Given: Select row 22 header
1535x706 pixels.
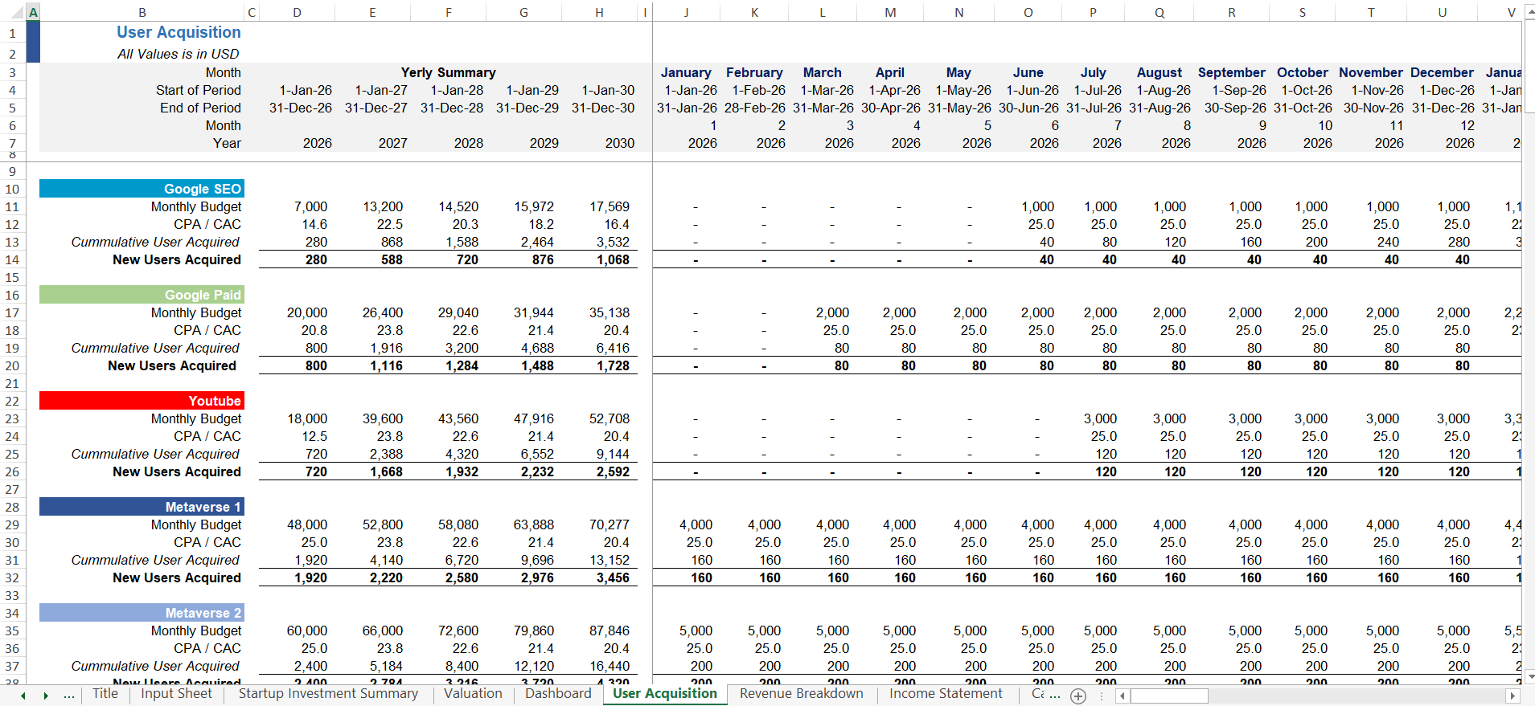Looking at the screenshot, I should (x=12, y=401).
